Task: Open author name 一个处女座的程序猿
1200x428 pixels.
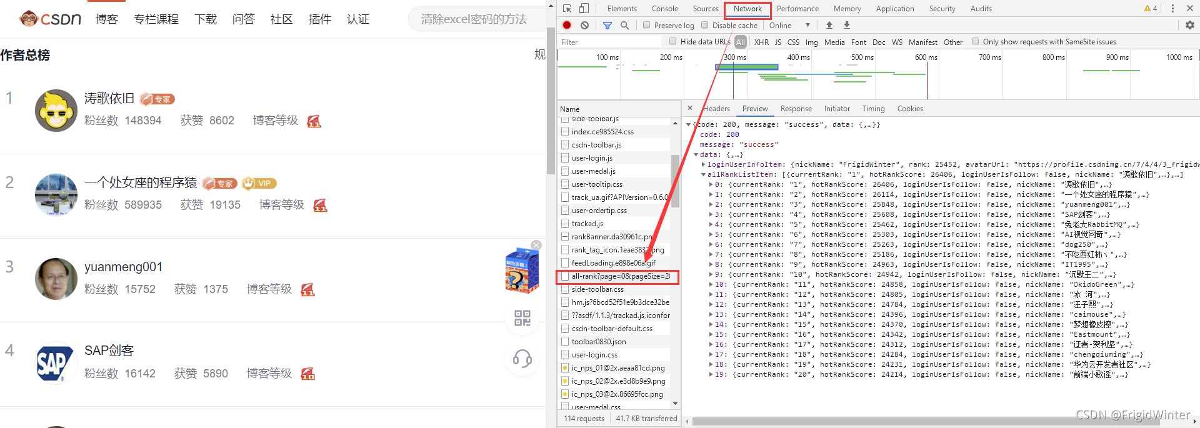Action: coord(141,182)
